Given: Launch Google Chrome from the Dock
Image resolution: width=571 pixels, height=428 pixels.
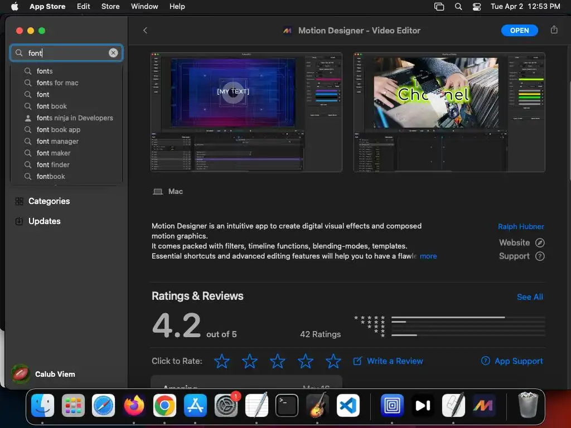Looking at the screenshot, I should click(x=164, y=406).
